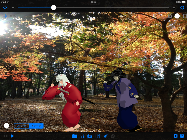Toggle the loop playback icon at the top left
187x140 pixels.
click(5, 8)
